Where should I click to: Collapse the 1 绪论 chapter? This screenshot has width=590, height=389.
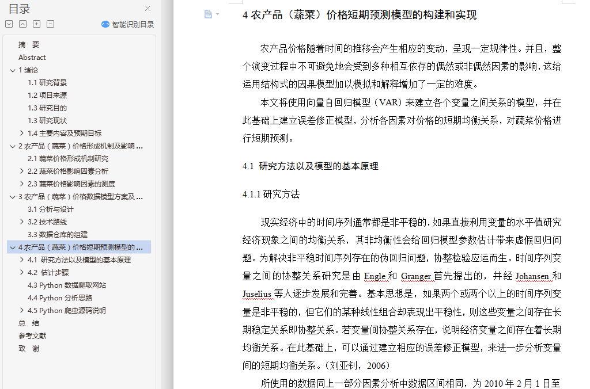[13, 70]
